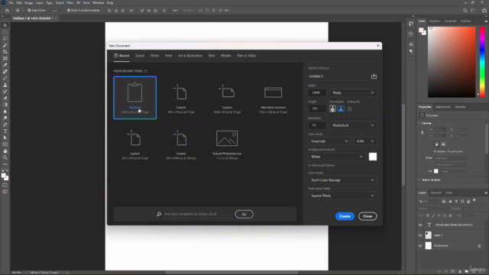Viewport: 489px width, 275px height.
Task: Select the Move tool in the left toolbar
Action: 5,25
